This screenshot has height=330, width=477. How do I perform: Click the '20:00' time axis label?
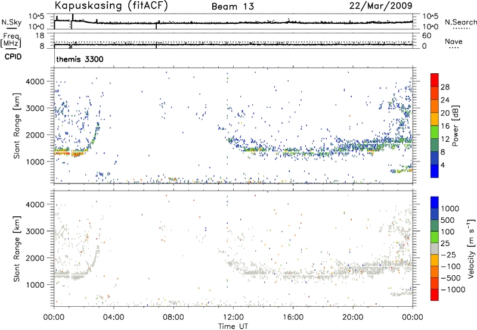[x=353, y=317]
